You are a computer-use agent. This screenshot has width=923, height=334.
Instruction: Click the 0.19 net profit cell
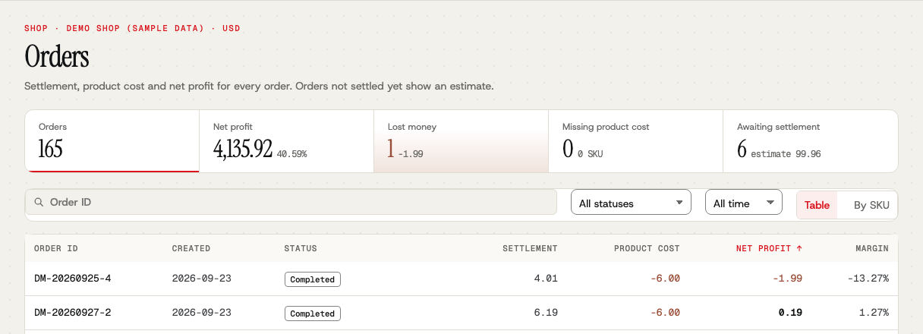pos(790,313)
